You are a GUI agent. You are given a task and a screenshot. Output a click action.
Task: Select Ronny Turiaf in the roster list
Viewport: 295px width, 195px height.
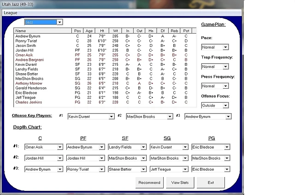point(105,41)
